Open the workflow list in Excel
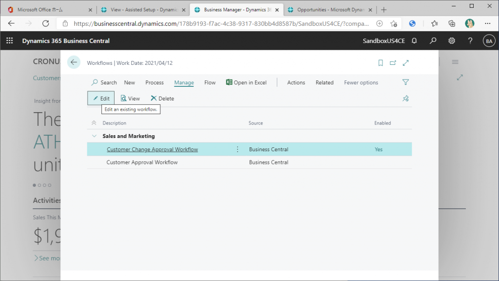This screenshot has height=281, width=499. click(246, 82)
